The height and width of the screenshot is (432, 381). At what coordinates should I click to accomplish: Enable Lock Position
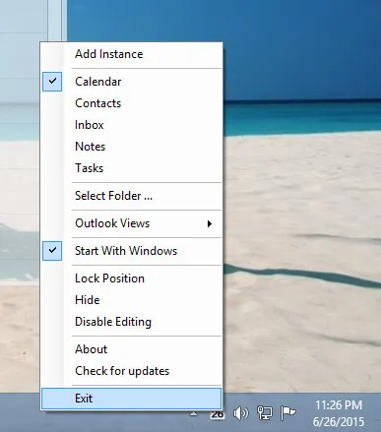(131, 278)
